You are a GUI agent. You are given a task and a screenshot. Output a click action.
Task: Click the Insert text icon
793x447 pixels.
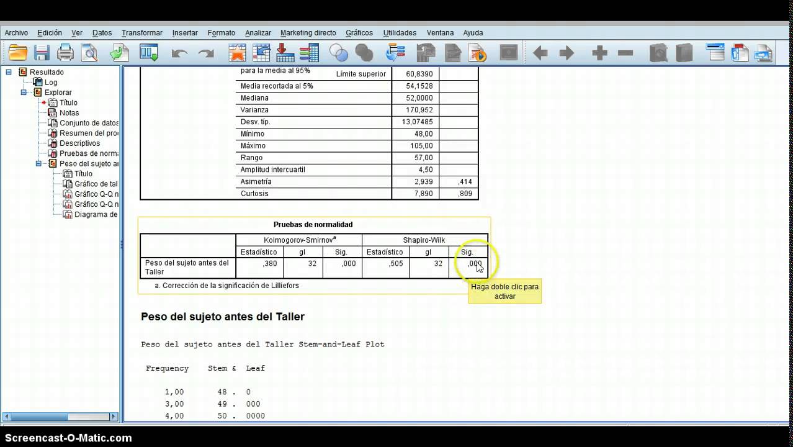tap(763, 53)
